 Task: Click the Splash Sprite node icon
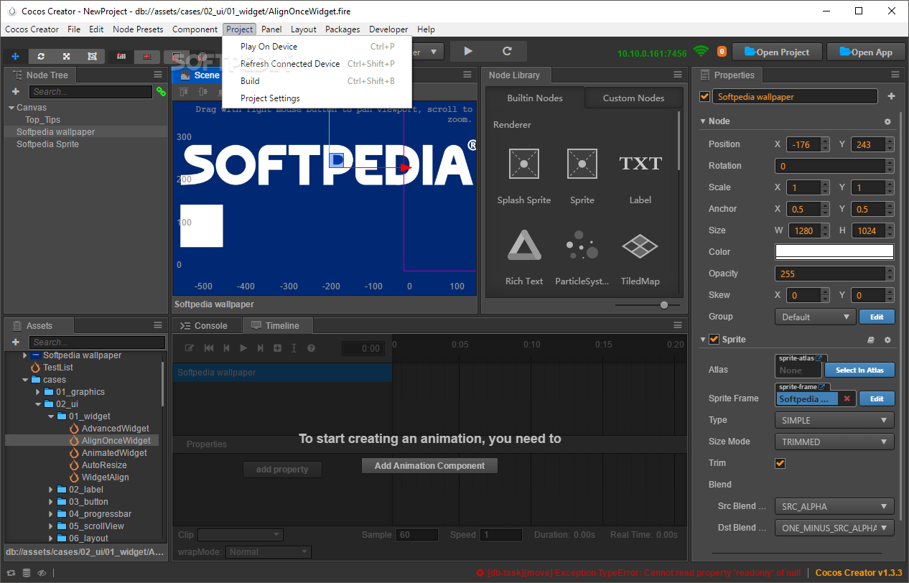pos(524,164)
